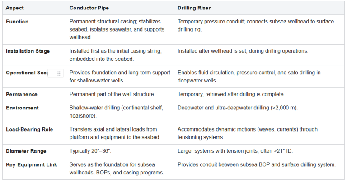Click the Conductor Pipe column header
347x182 pixels.
(89, 9)
